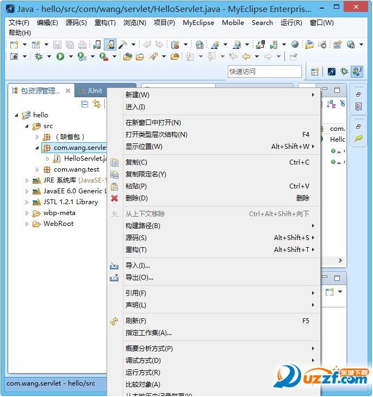Click the red Delete X icon
This screenshot has width=373, height=397.
click(x=114, y=198)
